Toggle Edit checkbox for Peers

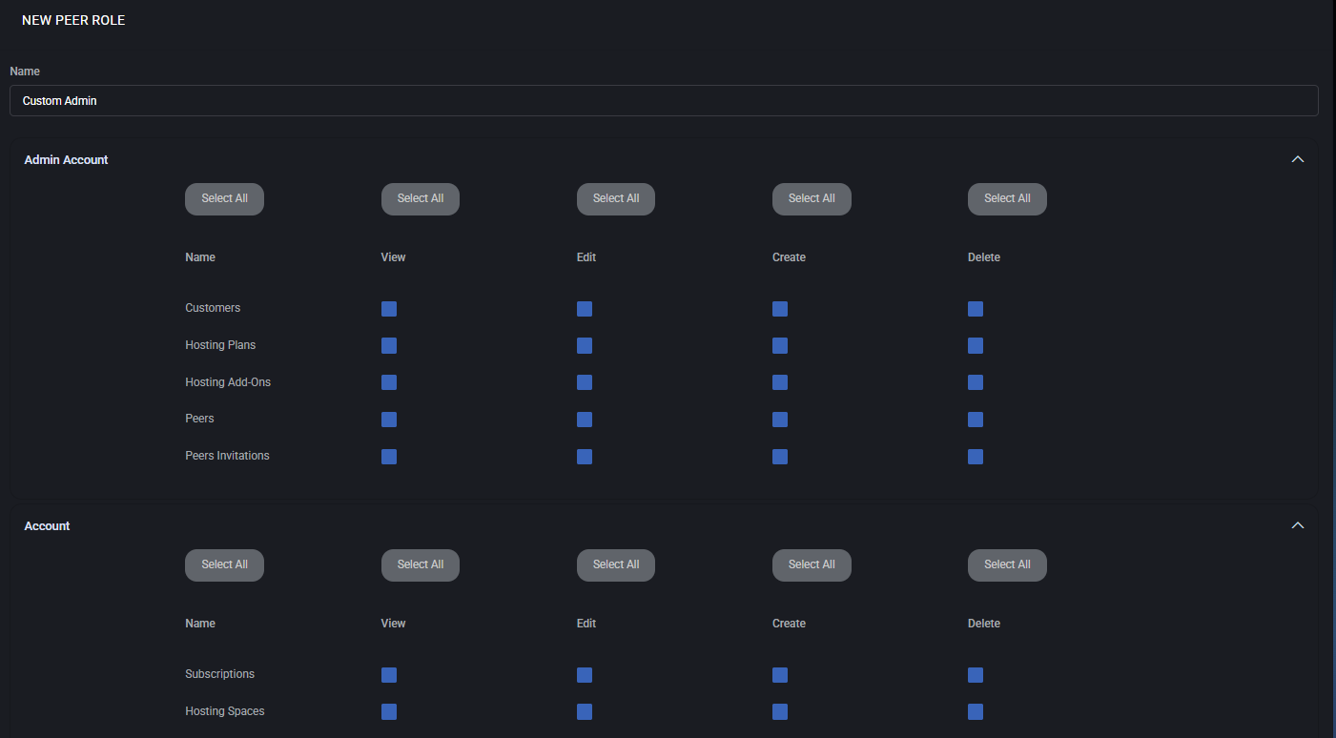[x=585, y=420]
